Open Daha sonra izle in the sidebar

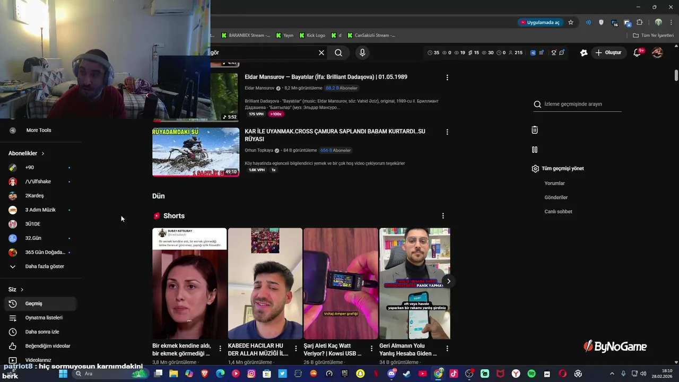click(40, 332)
